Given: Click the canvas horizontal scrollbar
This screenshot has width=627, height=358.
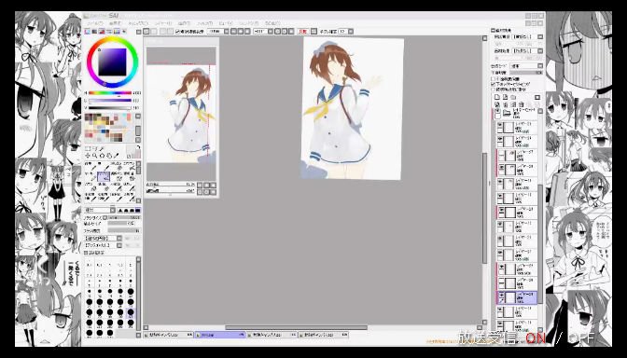Looking at the screenshot, I should coord(297,327).
